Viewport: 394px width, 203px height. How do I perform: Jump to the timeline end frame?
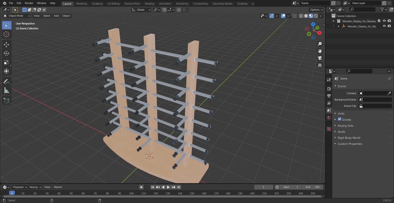[x=179, y=187]
